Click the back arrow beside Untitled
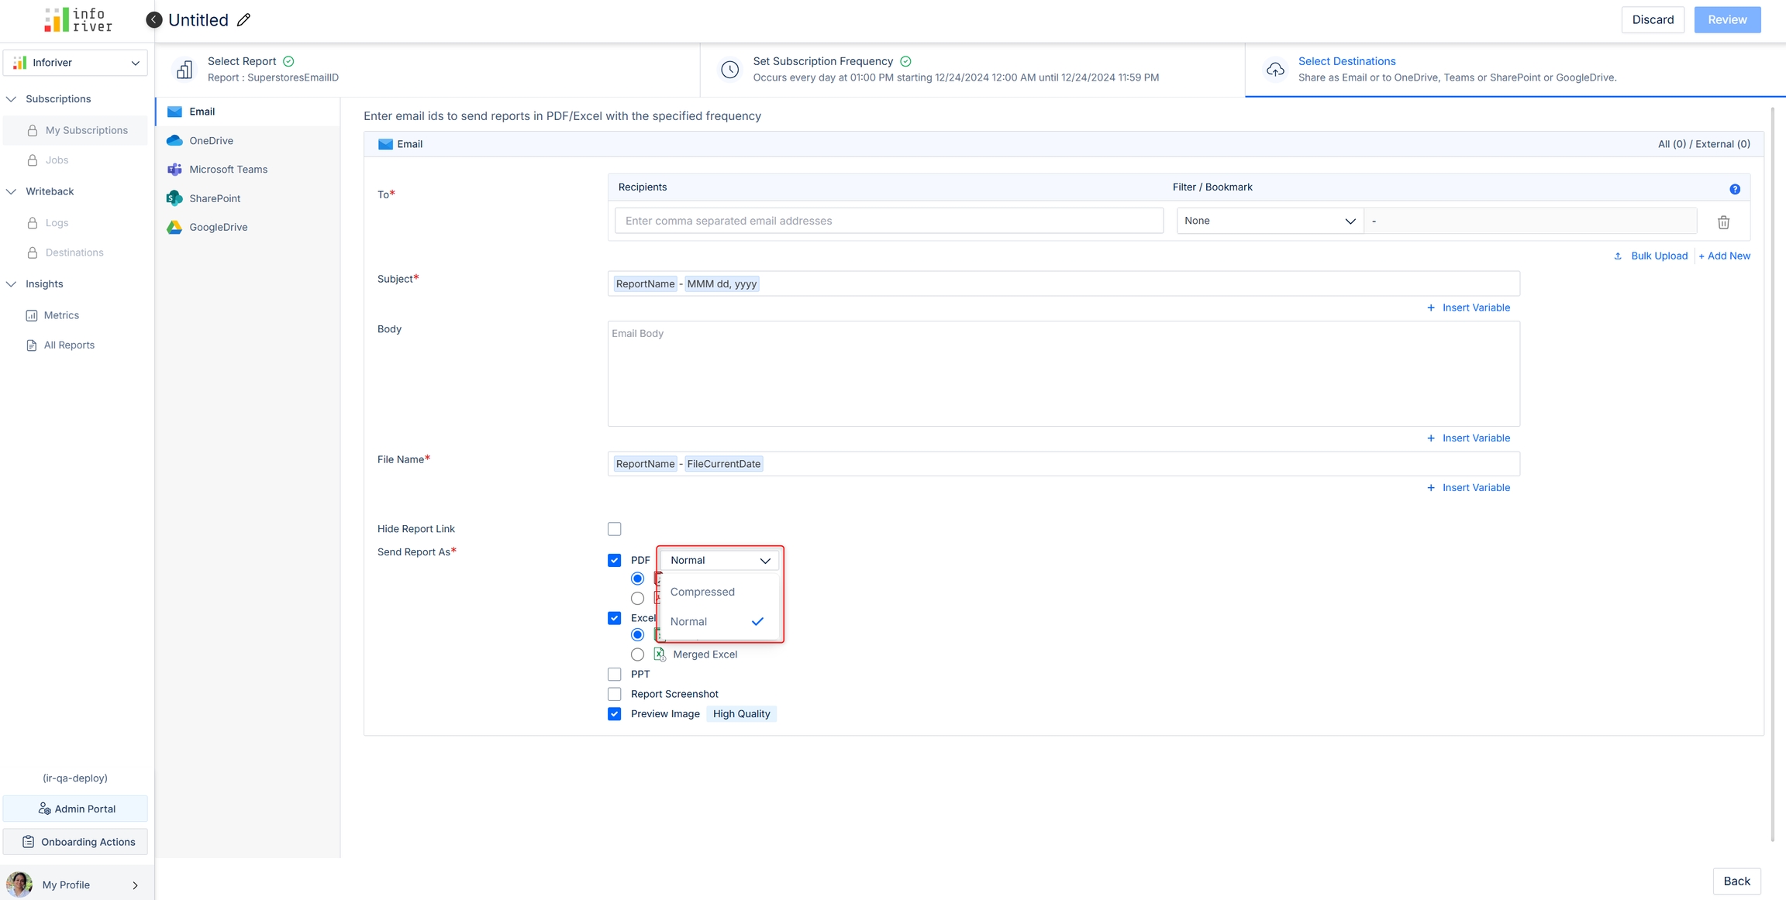Viewport: 1786px width, 900px height. pyautogui.click(x=154, y=20)
